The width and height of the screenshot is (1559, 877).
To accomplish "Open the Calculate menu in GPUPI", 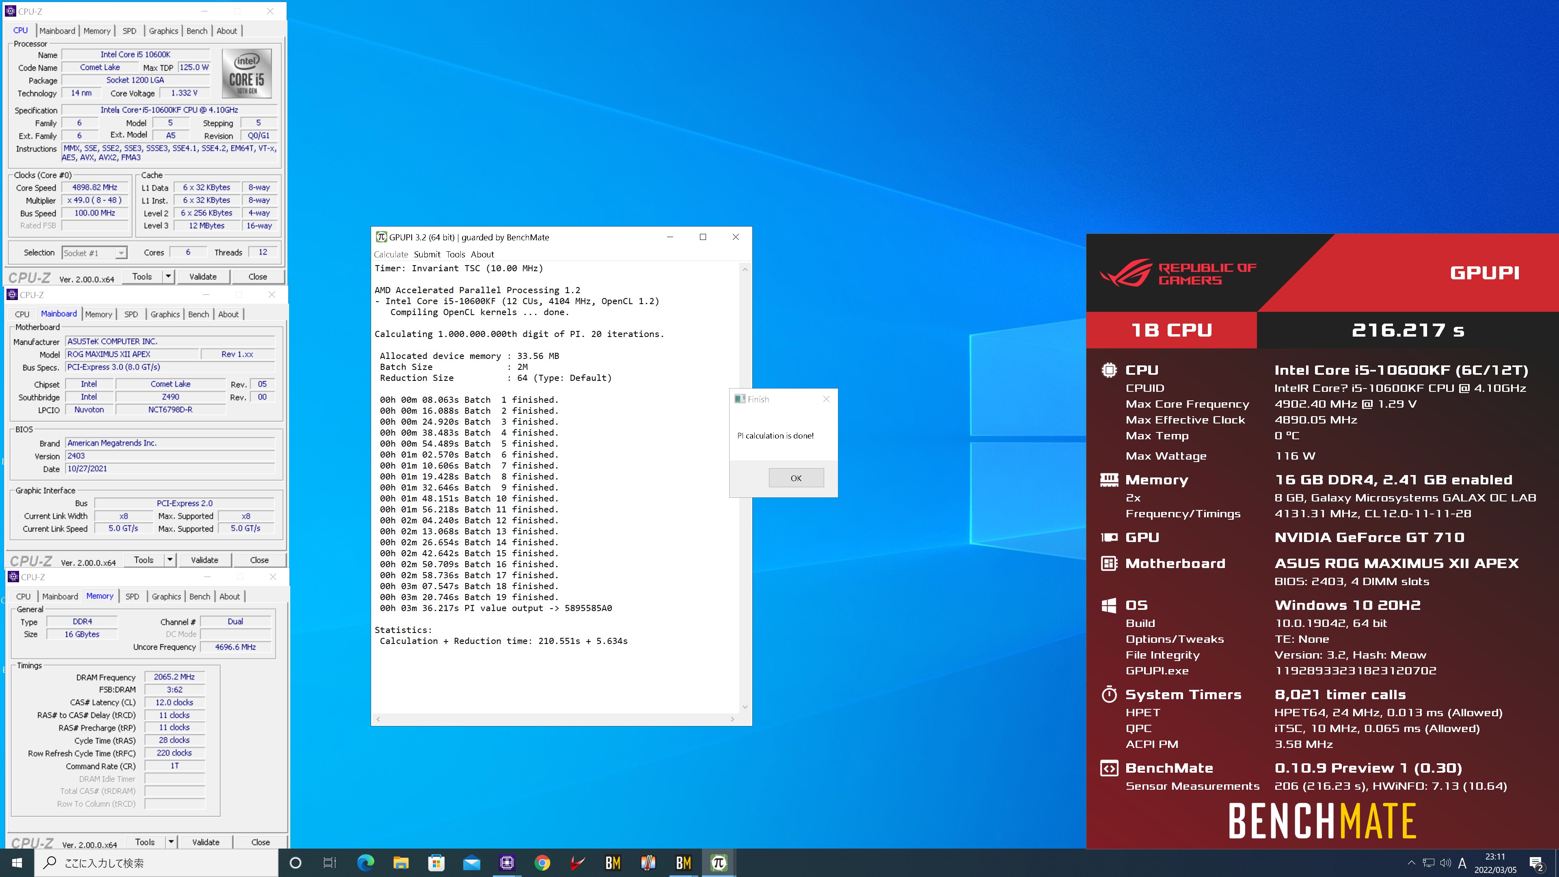I will pos(391,254).
